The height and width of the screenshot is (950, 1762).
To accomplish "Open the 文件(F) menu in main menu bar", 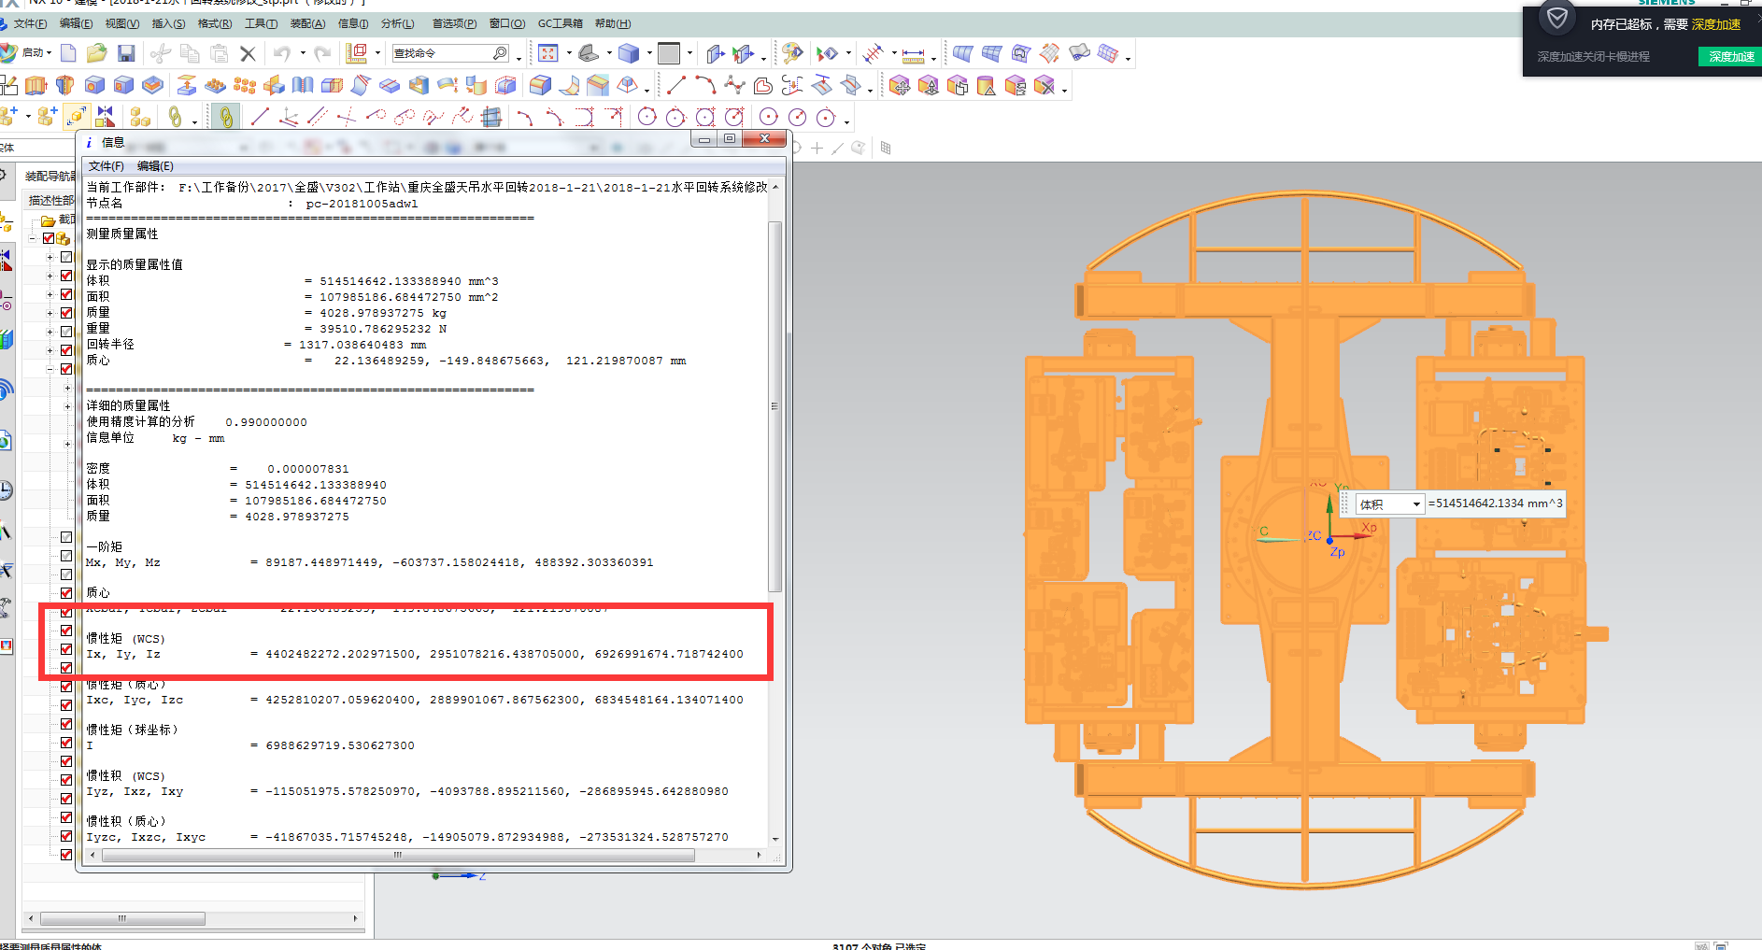I will (29, 23).
